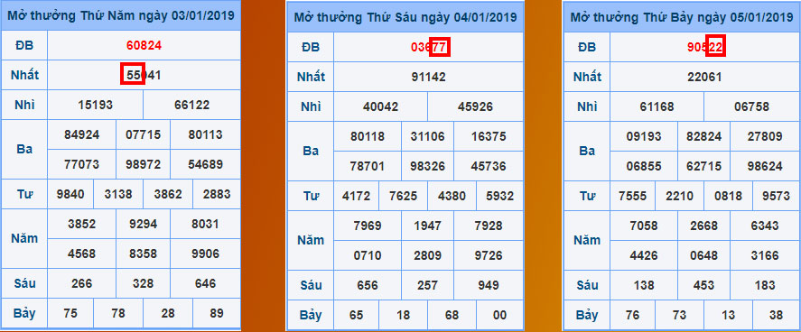This screenshot has width=801, height=332.
Task: Click the header for Thứ Năm 03/01/2019
Action: [121, 15]
